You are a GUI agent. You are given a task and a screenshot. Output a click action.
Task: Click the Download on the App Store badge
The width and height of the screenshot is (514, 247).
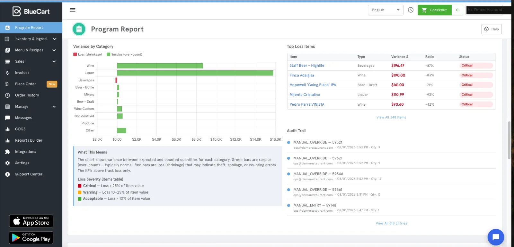[31, 221]
